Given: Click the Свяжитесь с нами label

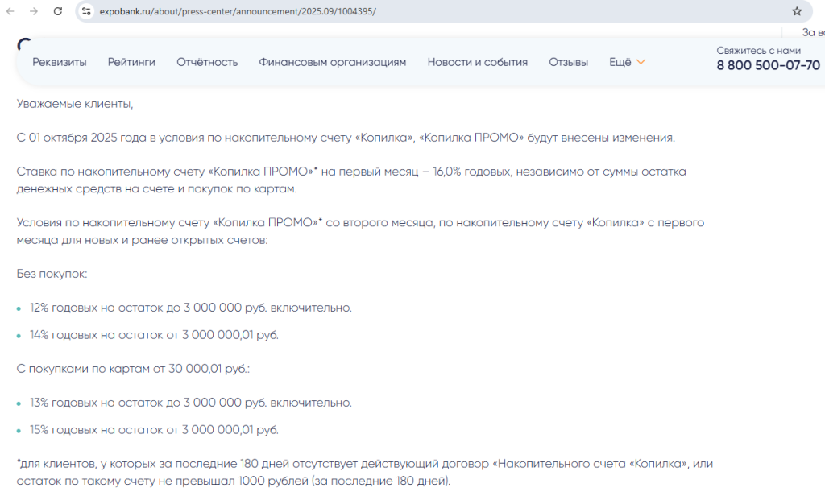Looking at the screenshot, I should [x=758, y=50].
